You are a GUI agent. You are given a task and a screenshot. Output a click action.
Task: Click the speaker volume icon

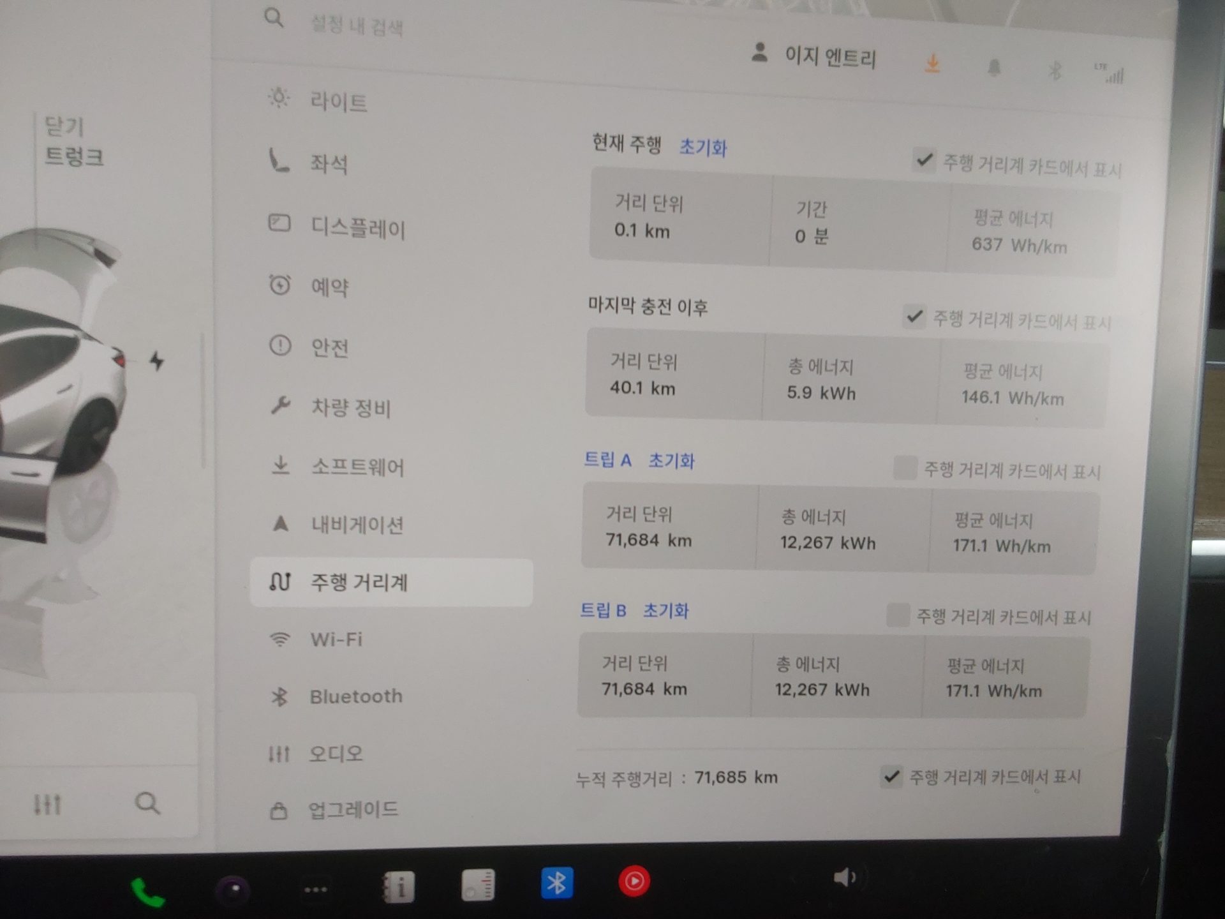(845, 878)
